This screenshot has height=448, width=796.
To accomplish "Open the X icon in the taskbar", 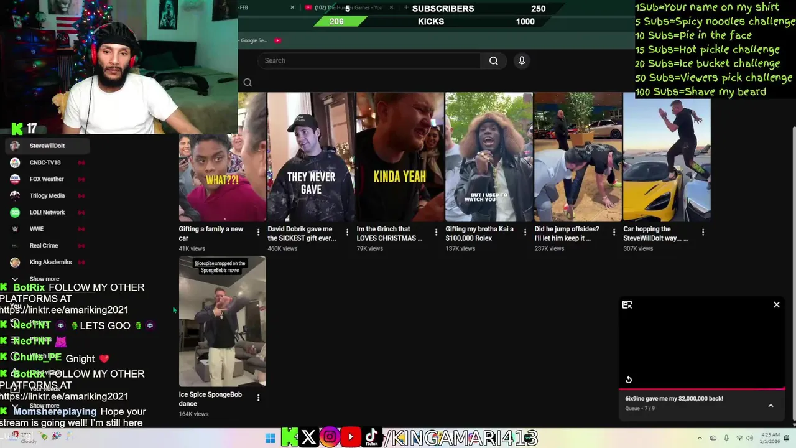I will point(308,437).
